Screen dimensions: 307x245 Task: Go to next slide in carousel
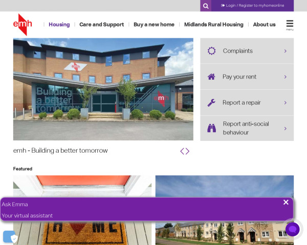187,151
